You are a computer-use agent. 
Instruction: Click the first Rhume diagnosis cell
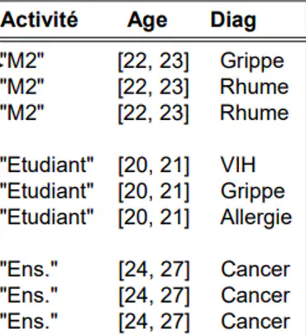tap(254, 87)
